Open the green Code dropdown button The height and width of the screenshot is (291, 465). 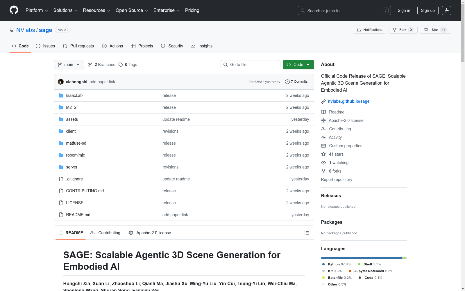coord(298,65)
